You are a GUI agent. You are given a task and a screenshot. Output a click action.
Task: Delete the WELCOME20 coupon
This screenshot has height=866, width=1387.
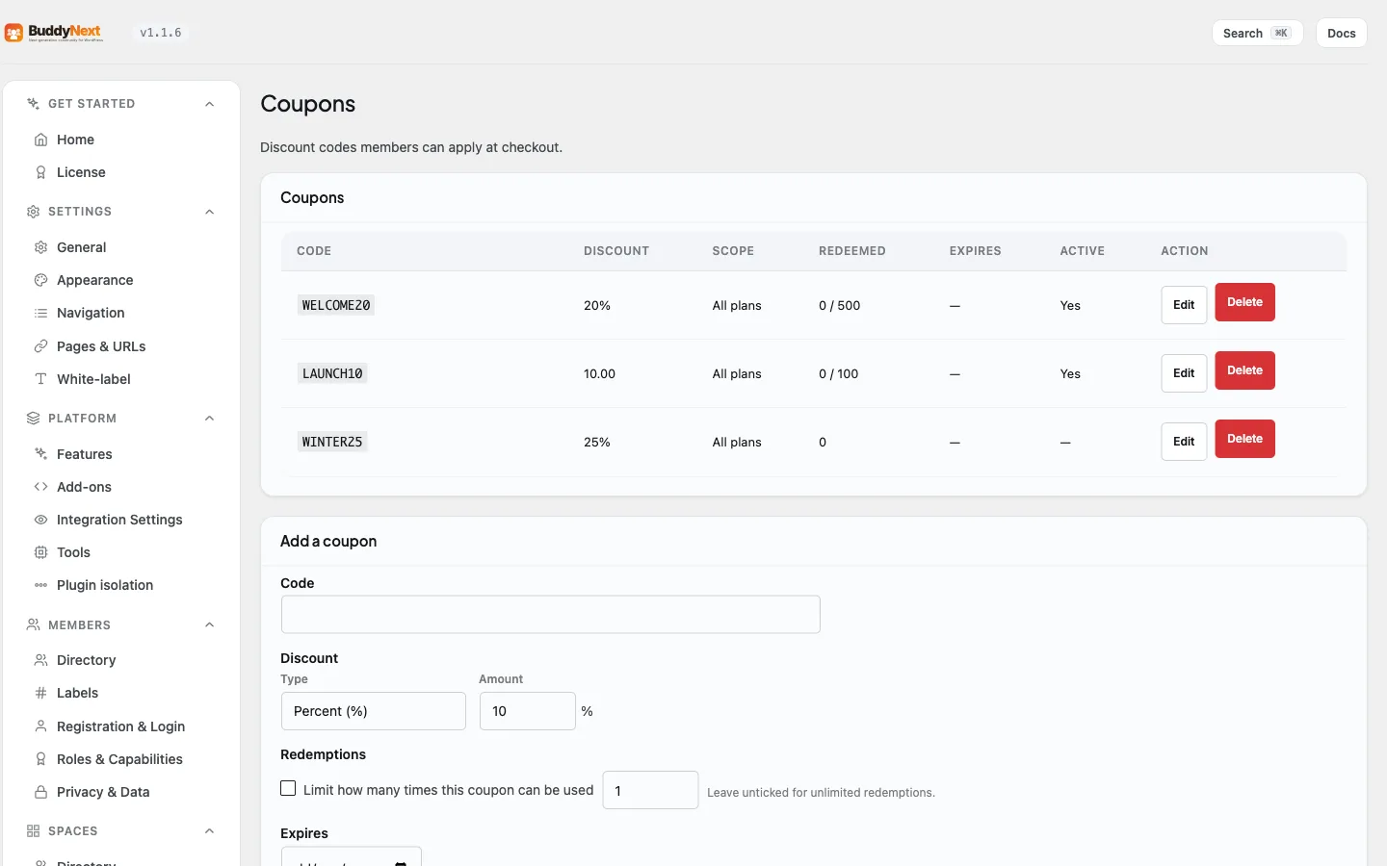pyautogui.click(x=1244, y=302)
